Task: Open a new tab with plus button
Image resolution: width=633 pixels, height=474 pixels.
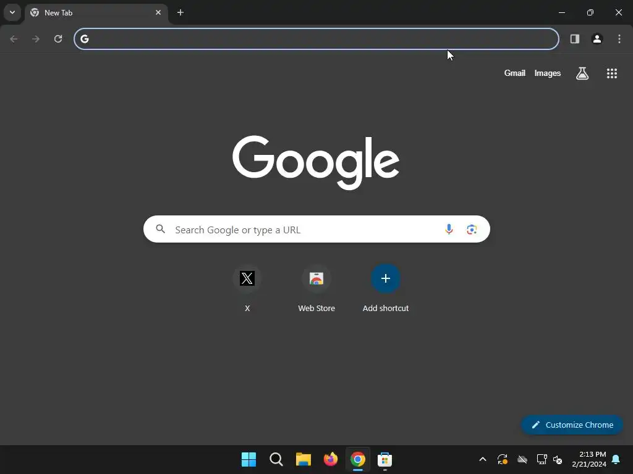Action: pos(181,12)
